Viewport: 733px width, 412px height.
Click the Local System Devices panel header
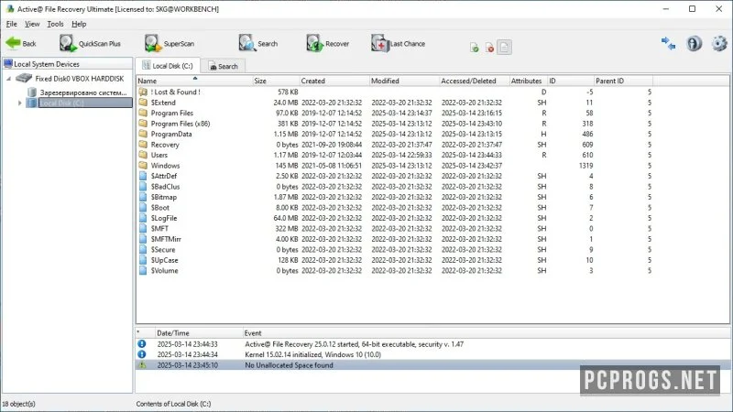(67, 64)
